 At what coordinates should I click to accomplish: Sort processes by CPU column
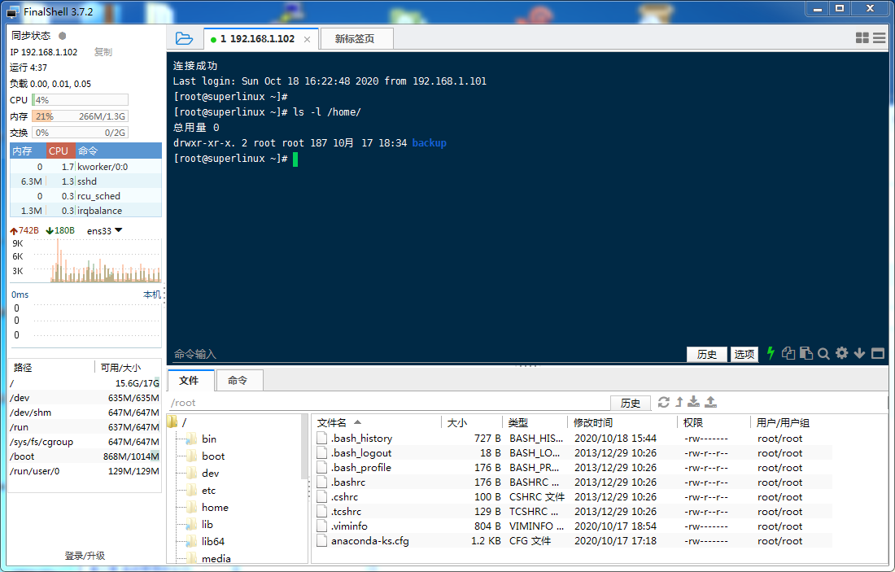click(61, 151)
